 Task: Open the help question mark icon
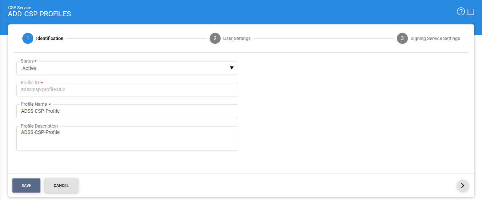[x=461, y=12]
